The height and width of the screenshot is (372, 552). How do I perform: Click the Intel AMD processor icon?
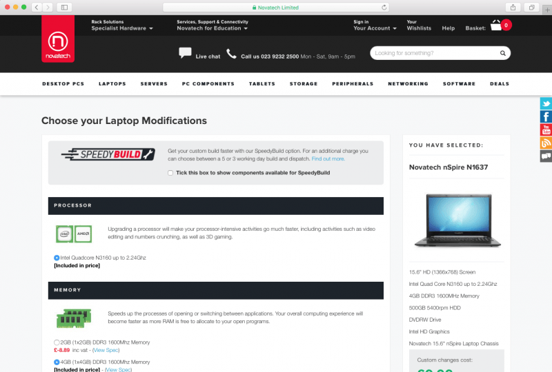pos(74,234)
